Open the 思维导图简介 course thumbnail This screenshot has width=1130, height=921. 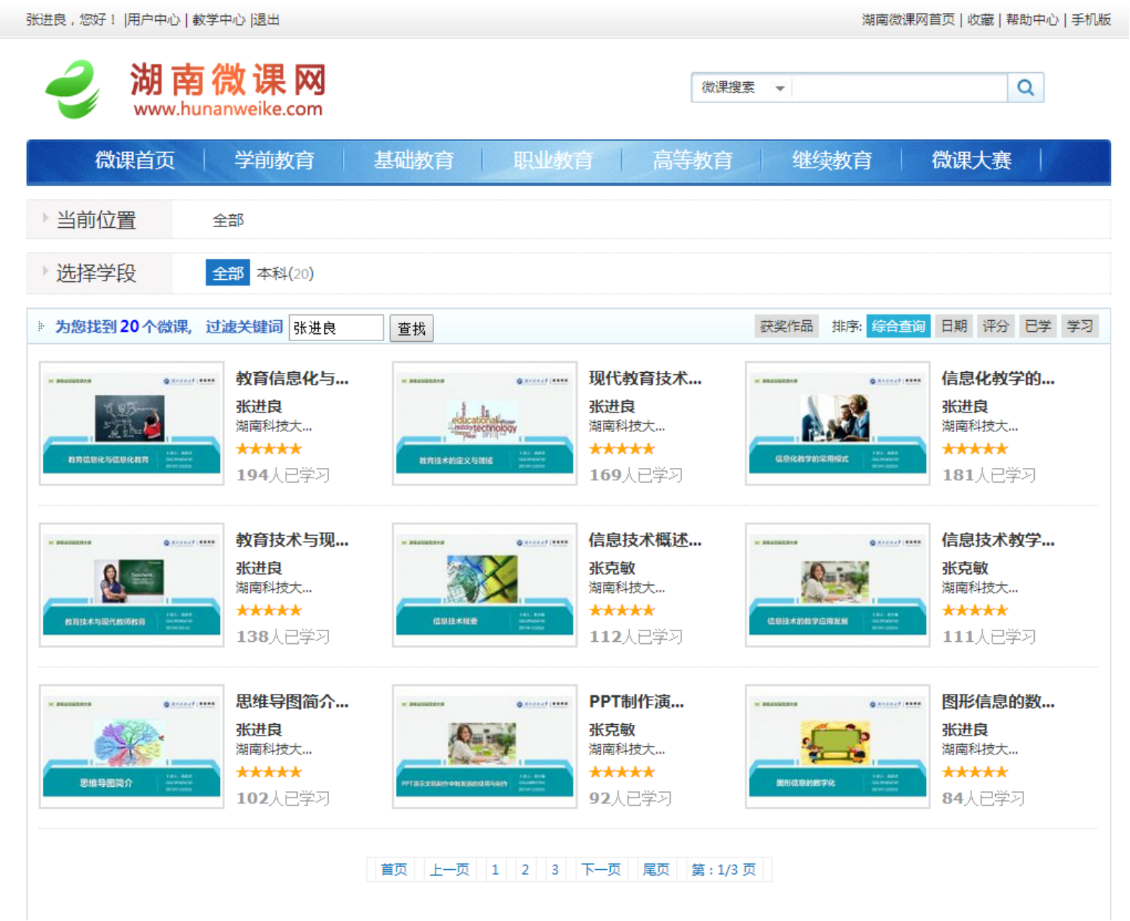[131, 746]
